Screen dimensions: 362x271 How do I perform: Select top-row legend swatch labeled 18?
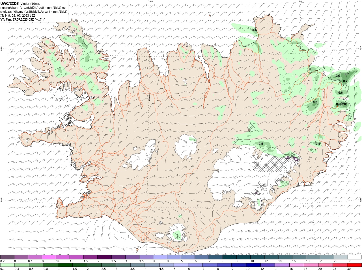click(x=313, y=257)
